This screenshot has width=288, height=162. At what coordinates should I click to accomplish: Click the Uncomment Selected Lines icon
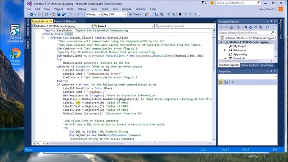[x=173, y=14]
